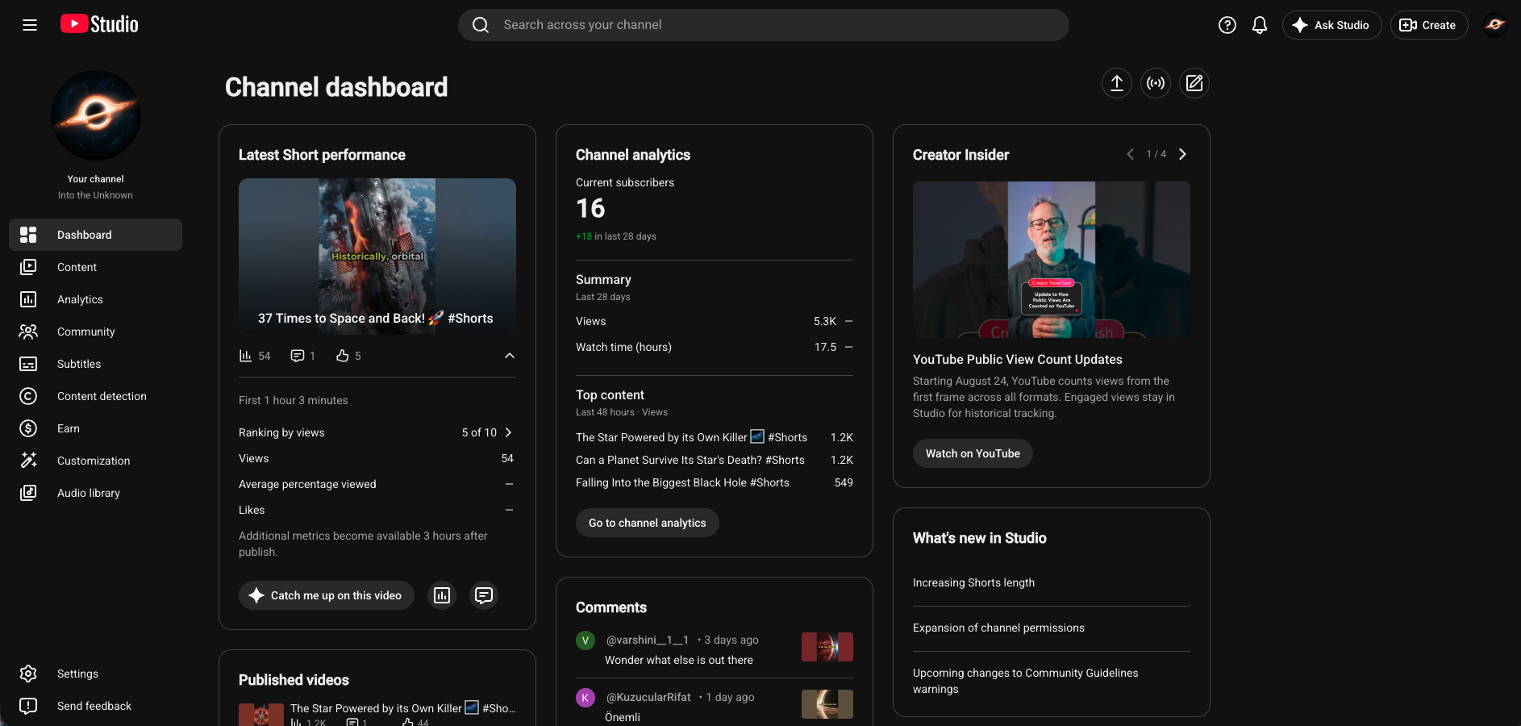The width and height of the screenshot is (1521, 726).
Task: Open Settings in the sidebar
Action: [x=95, y=674]
